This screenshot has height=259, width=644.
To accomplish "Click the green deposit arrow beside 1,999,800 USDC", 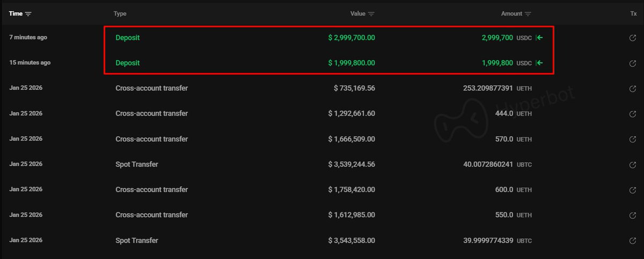I will (x=540, y=63).
